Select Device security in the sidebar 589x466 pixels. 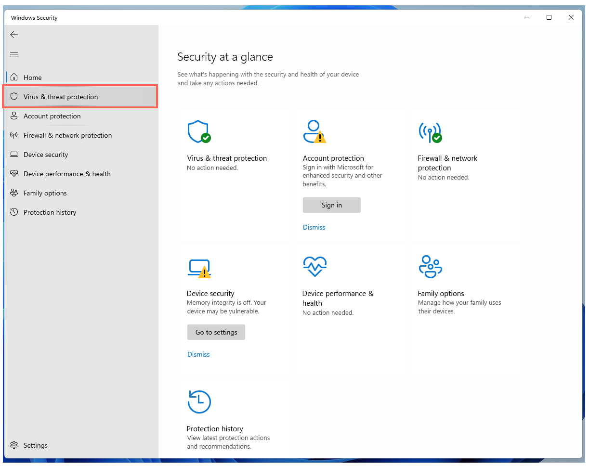pos(80,154)
